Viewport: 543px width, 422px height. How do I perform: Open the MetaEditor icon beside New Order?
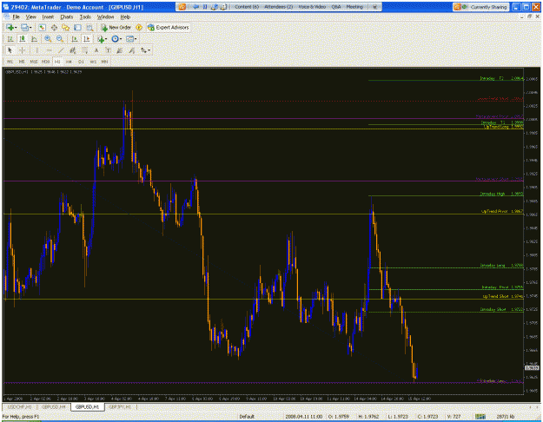pyautogui.click(x=139, y=27)
